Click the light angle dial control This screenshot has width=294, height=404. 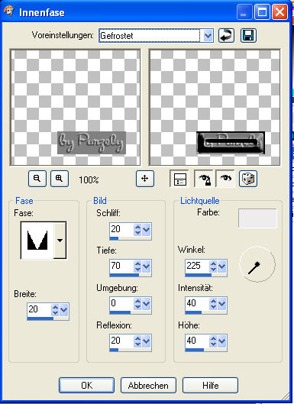point(257,264)
